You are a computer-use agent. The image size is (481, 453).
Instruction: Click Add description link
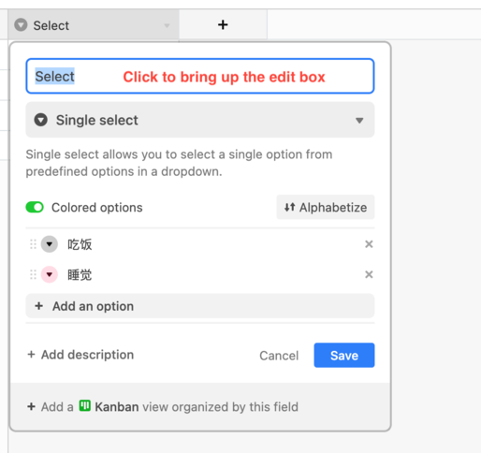(x=80, y=355)
